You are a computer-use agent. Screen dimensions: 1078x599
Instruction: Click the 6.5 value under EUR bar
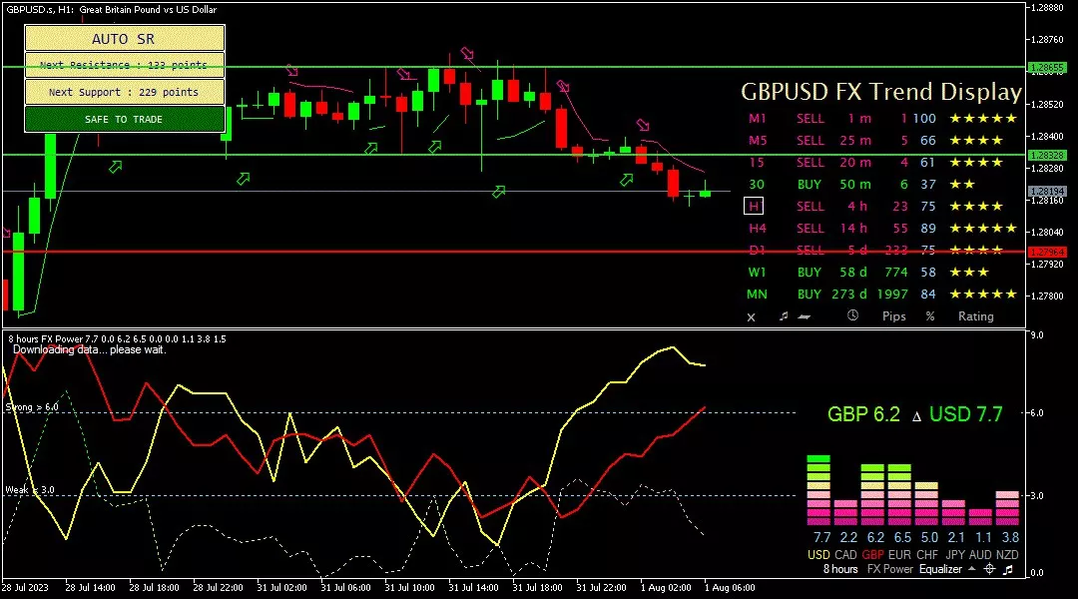[x=902, y=537]
